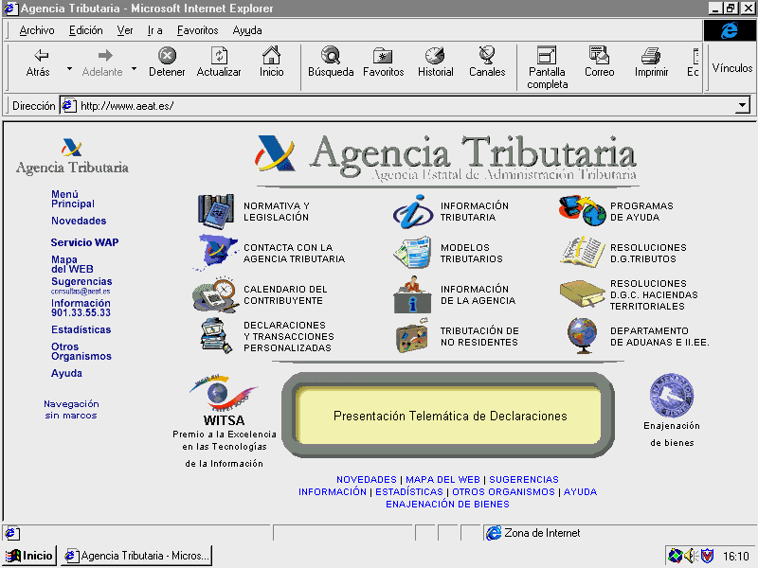Click ESTADÍSTICAS footer link
The width and height of the screenshot is (758, 568).
[409, 491]
